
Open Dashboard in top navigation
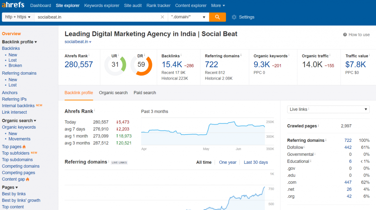pyautogui.click(x=40, y=5)
